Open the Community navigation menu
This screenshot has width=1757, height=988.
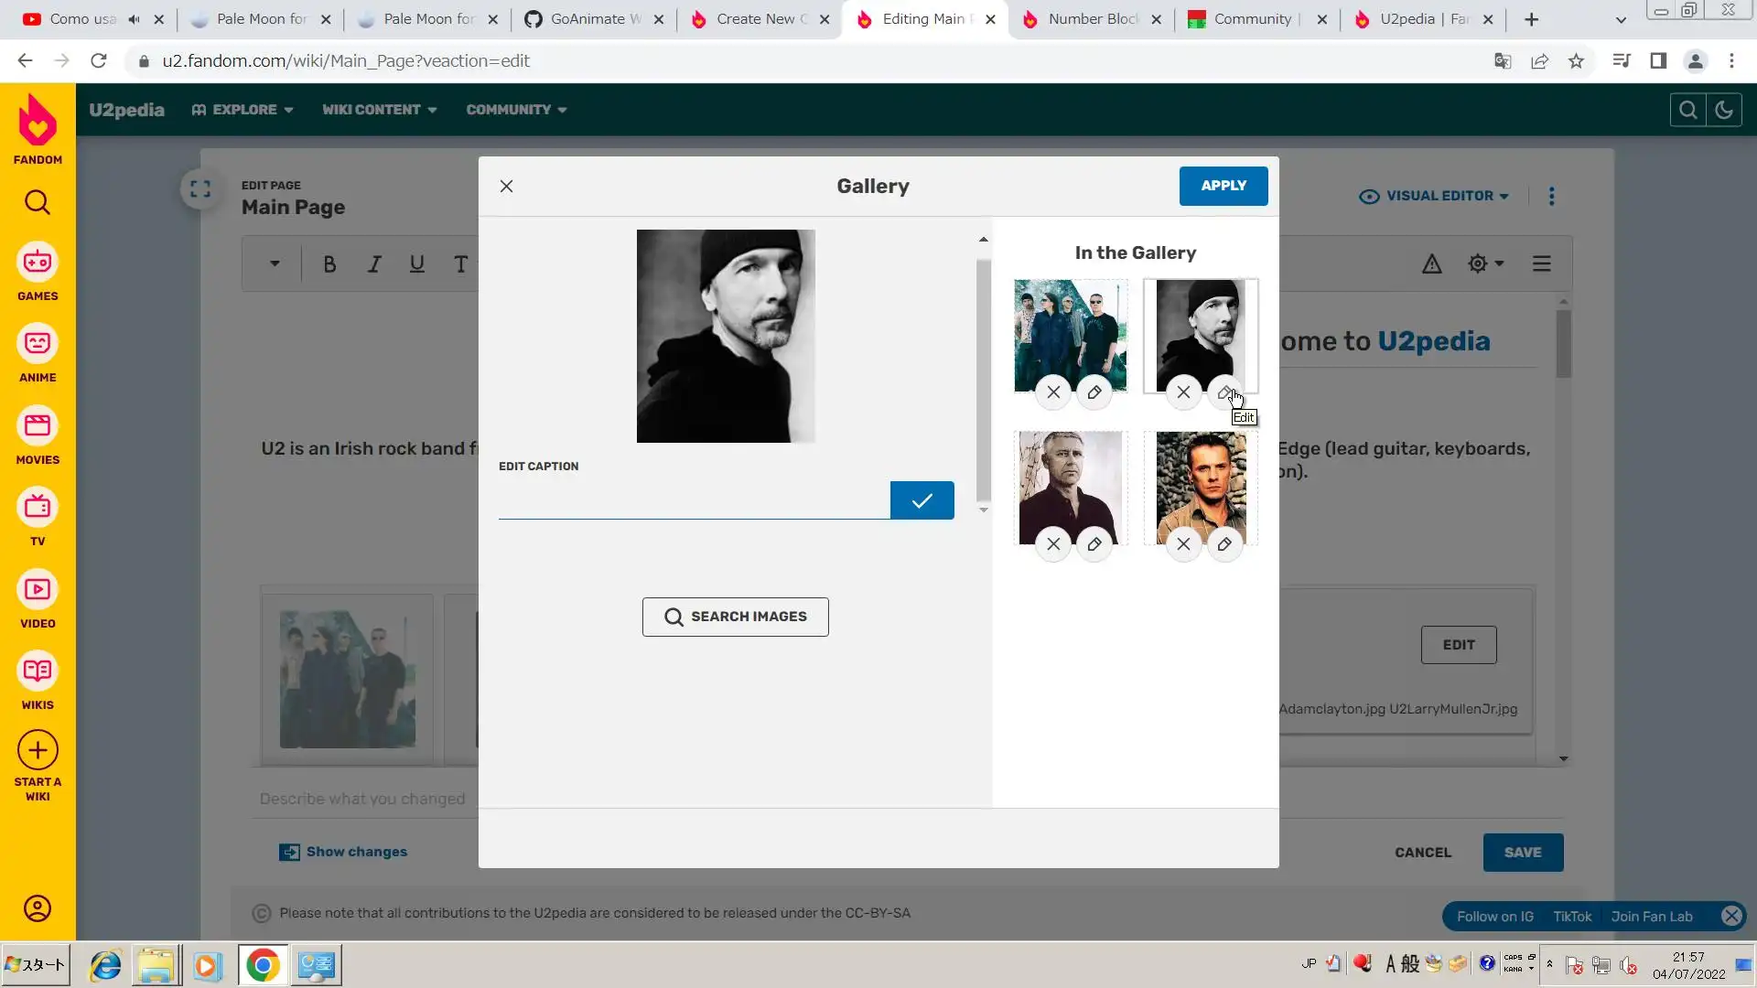(x=516, y=110)
